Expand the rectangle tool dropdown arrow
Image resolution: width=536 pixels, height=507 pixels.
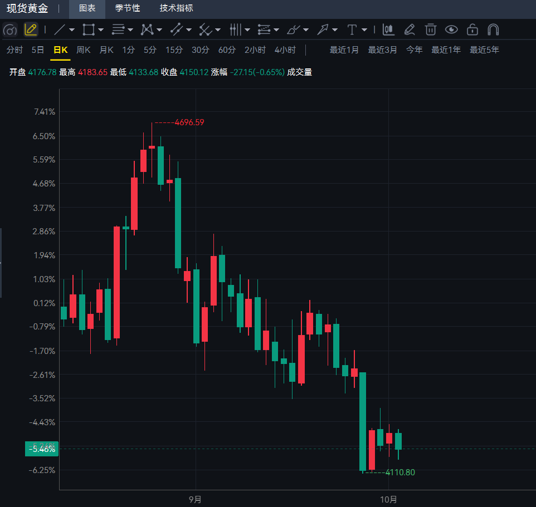coord(101,30)
